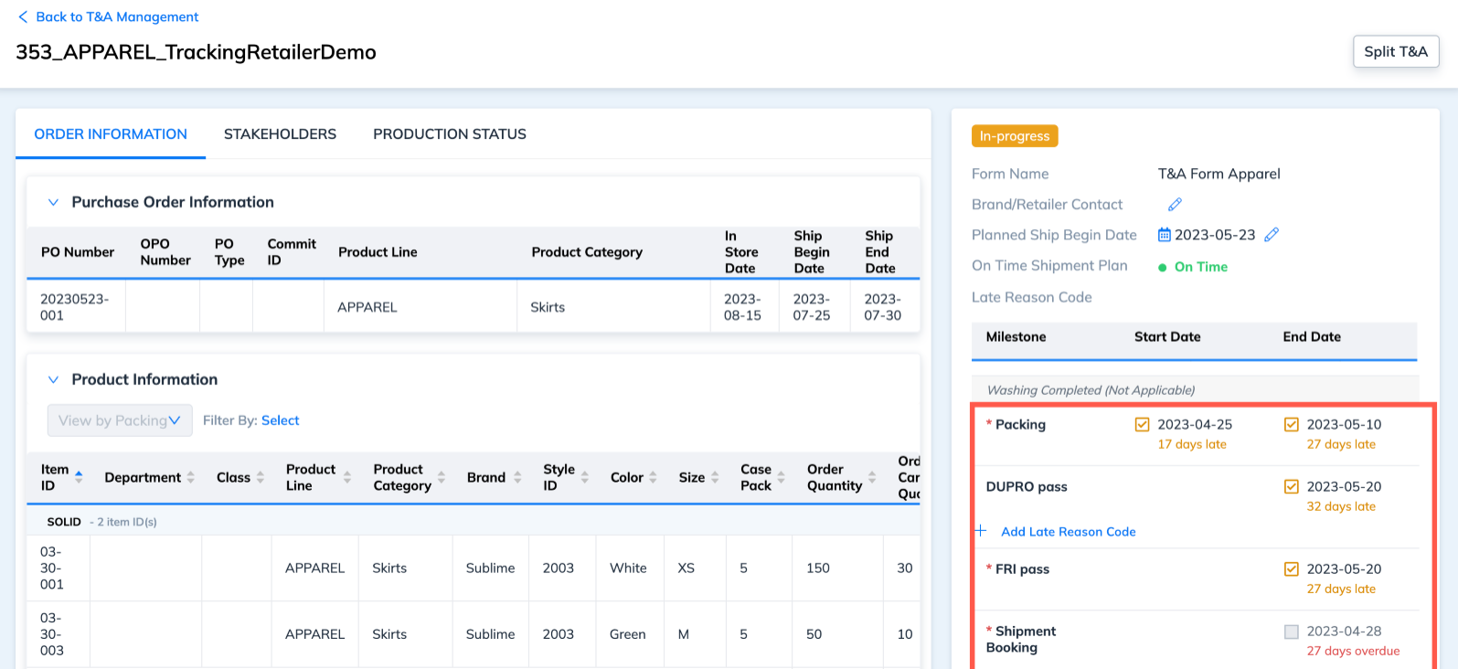The height and width of the screenshot is (669, 1458).
Task: Toggle DUPRO pass end date checkbox
Action: (1291, 486)
